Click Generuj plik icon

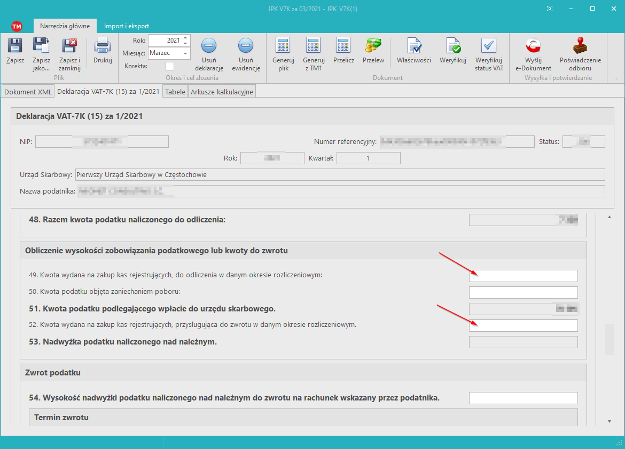coord(283,46)
